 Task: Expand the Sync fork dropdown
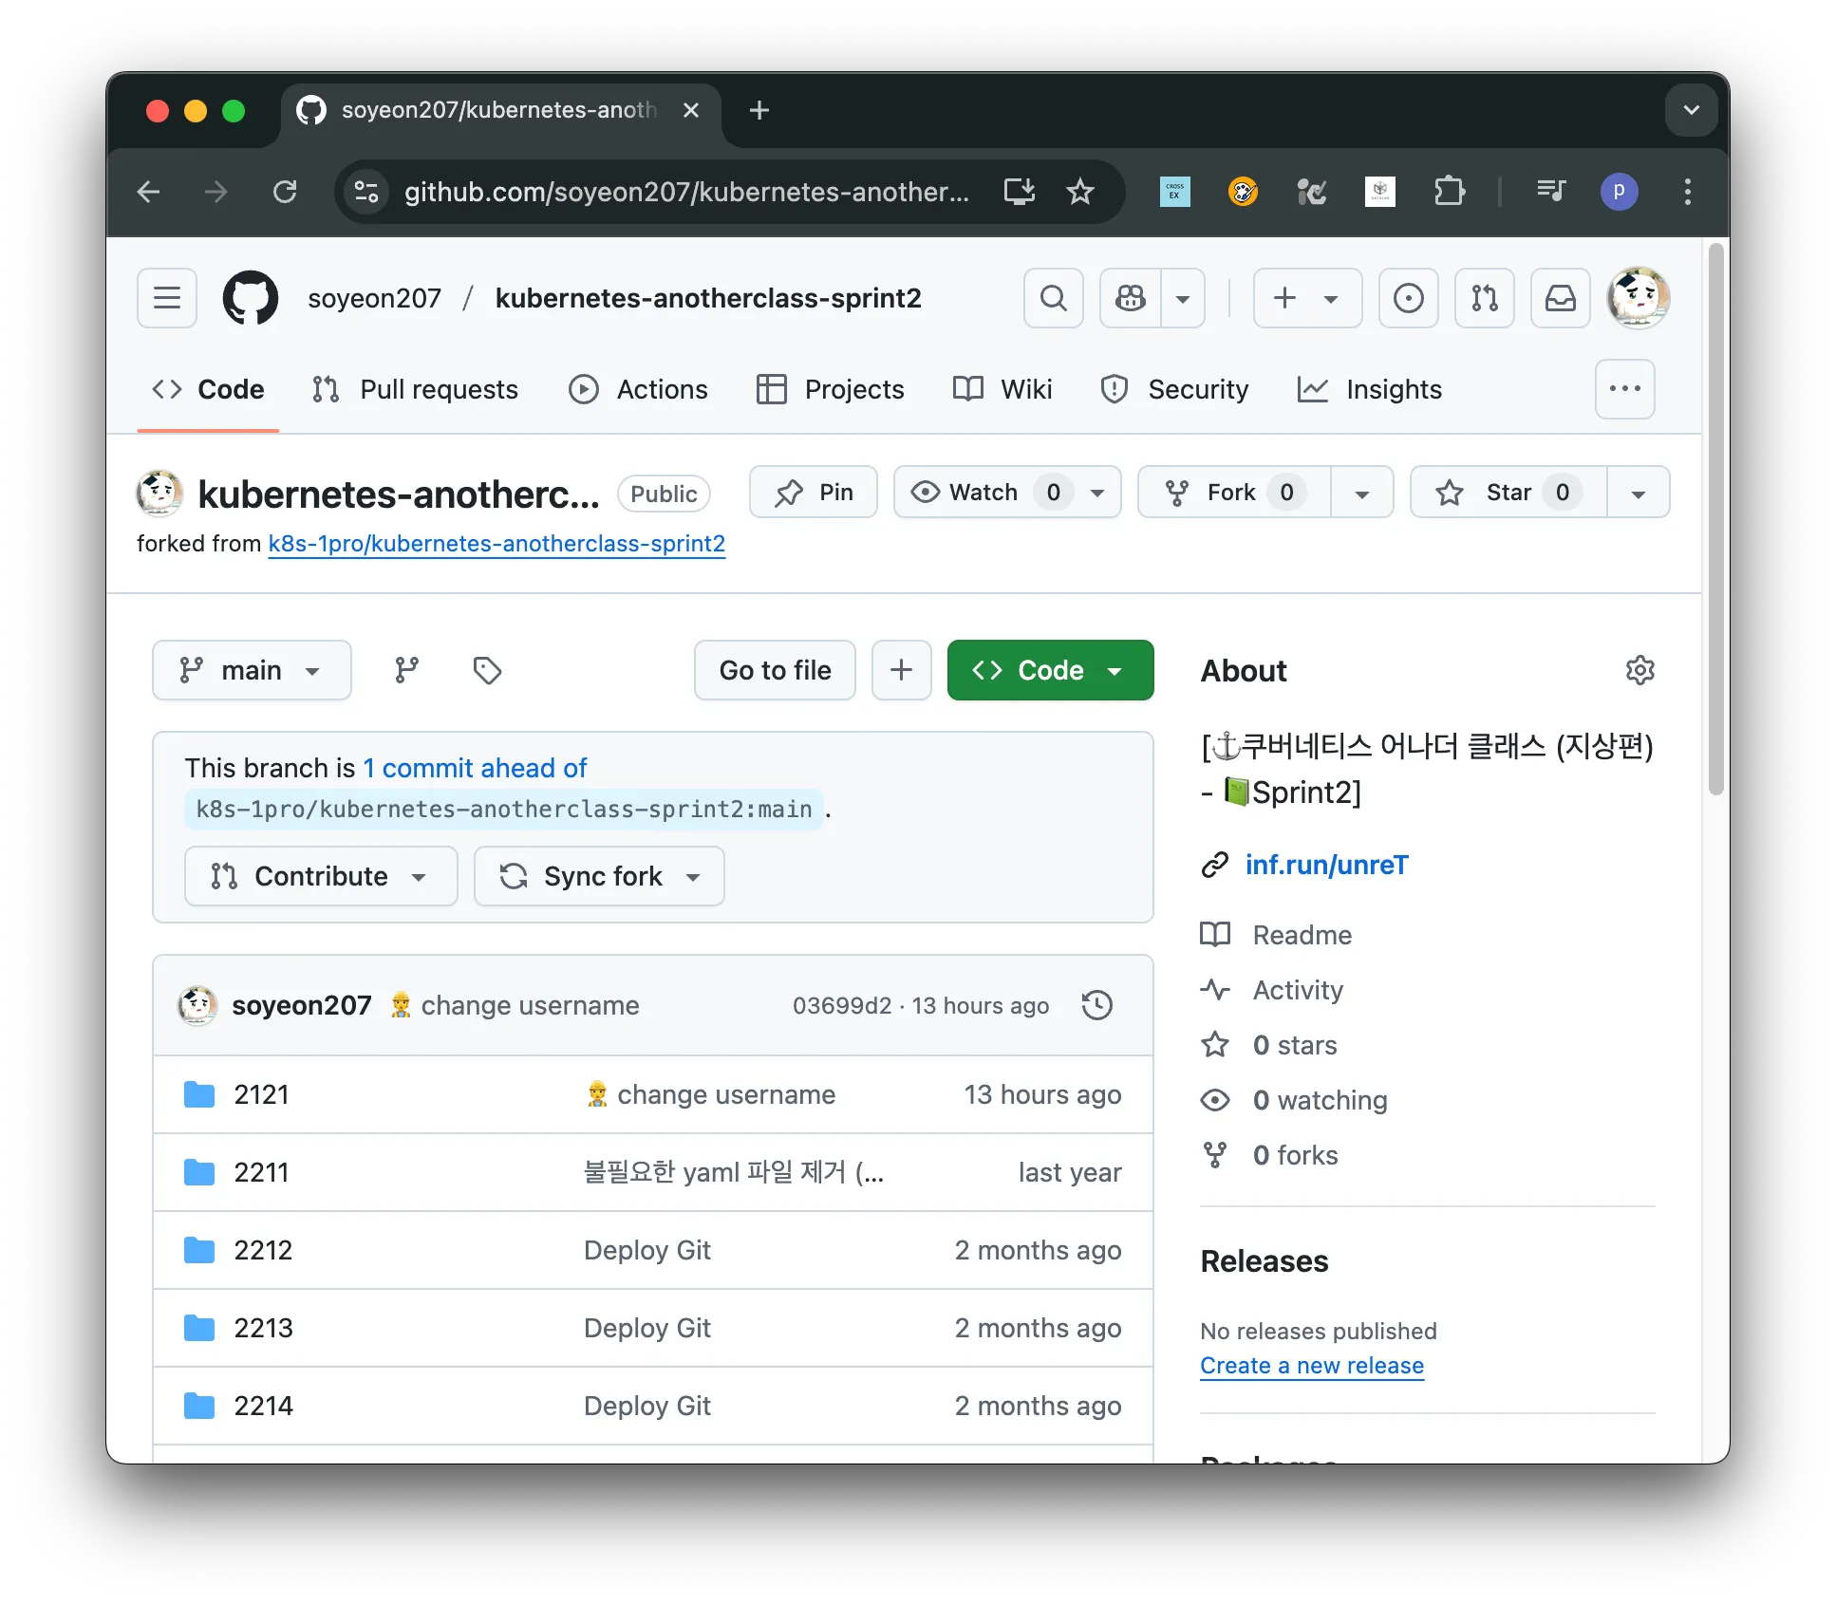[599, 876]
